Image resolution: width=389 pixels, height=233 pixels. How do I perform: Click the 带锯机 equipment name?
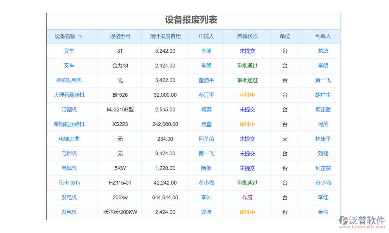[x=69, y=110]
